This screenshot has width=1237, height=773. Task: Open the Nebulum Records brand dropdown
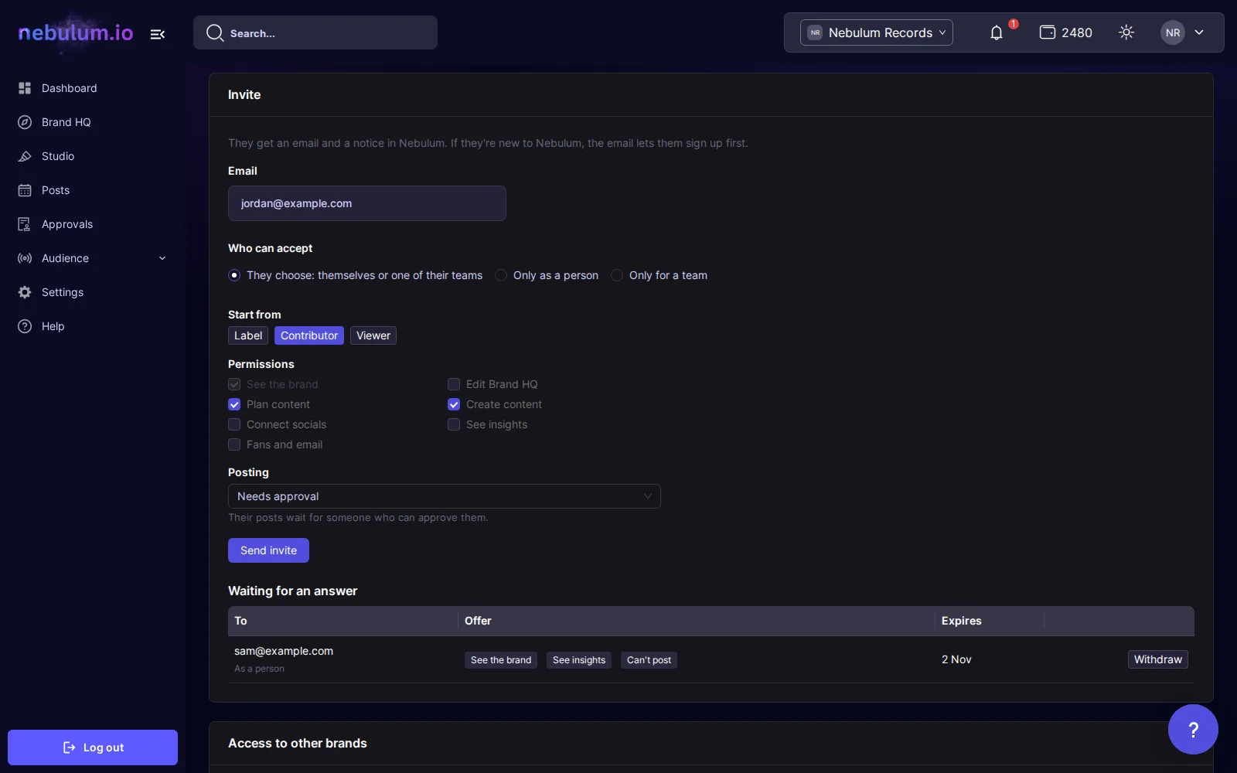click(x=877, y=32)
